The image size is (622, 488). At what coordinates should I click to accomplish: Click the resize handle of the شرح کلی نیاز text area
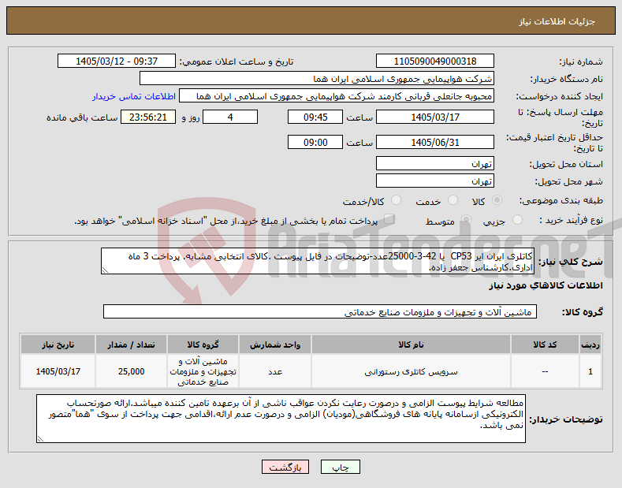point(105,270)
